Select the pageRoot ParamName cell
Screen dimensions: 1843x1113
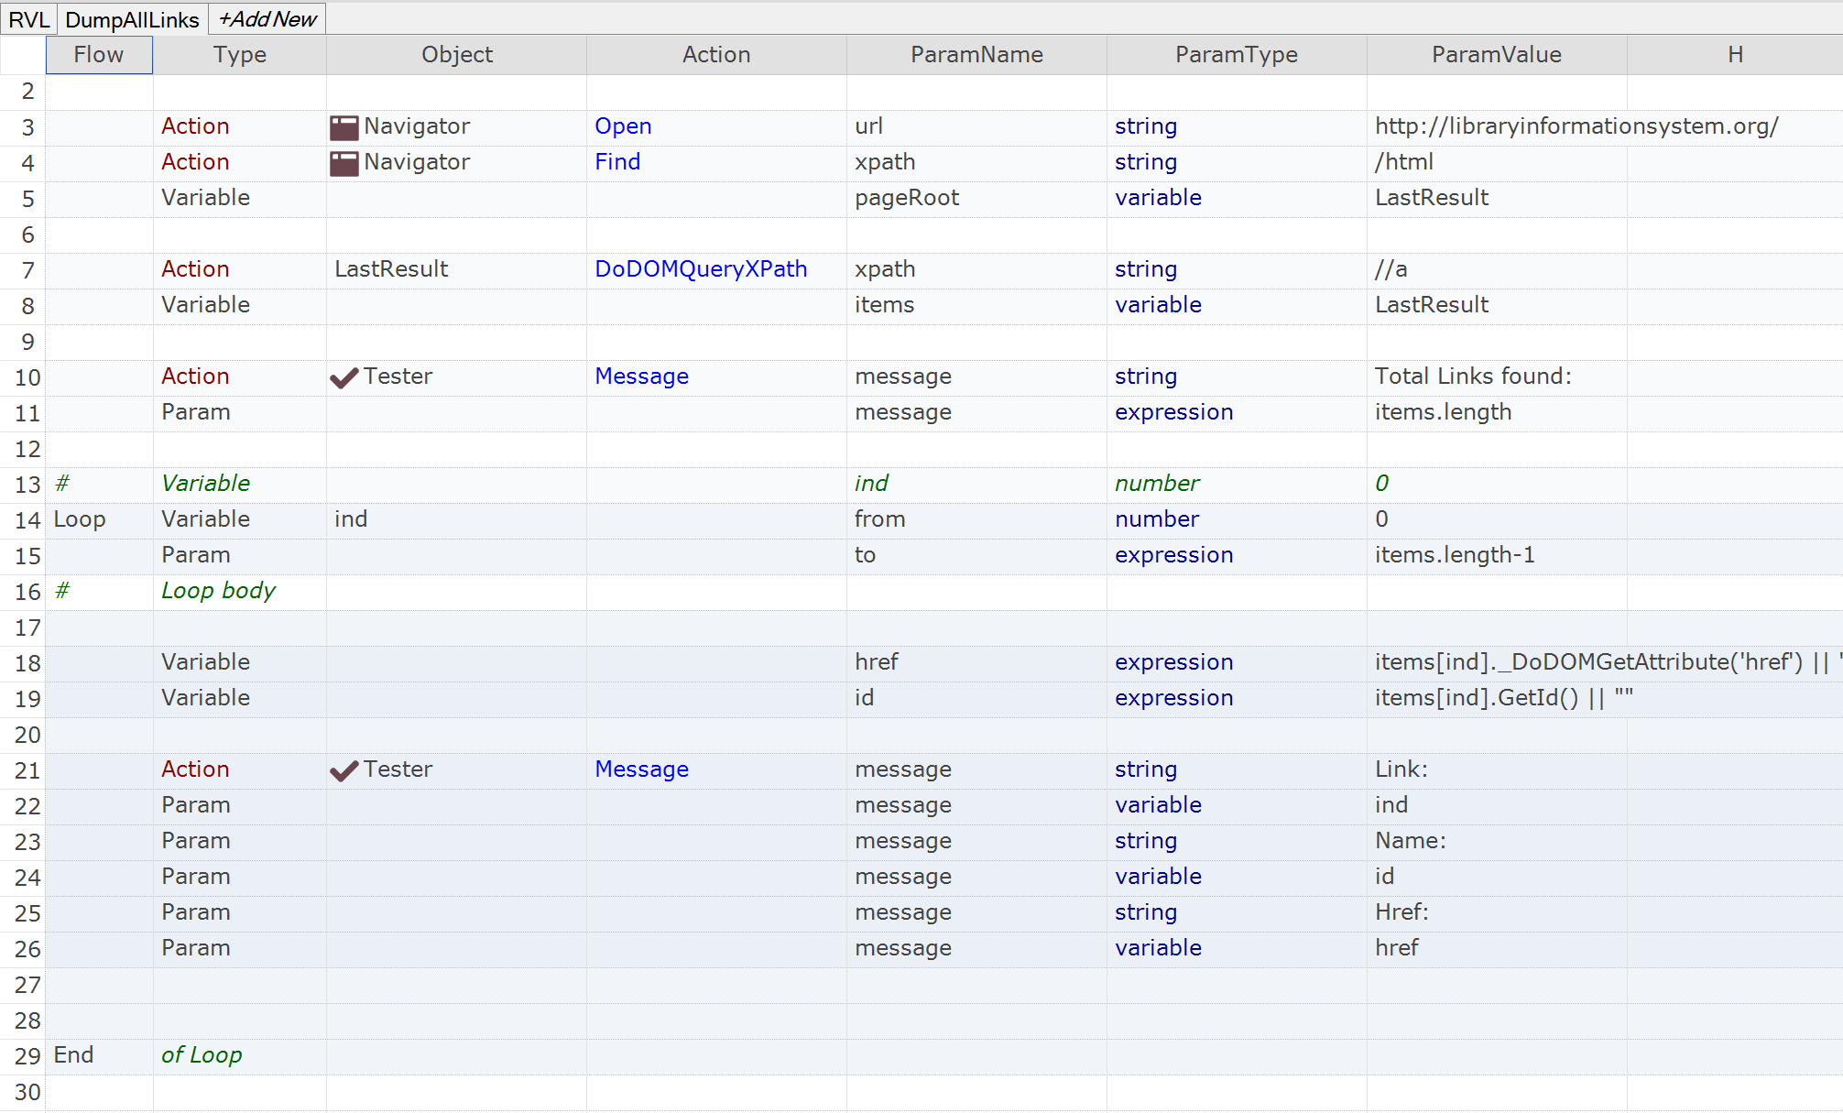point(907,198)
